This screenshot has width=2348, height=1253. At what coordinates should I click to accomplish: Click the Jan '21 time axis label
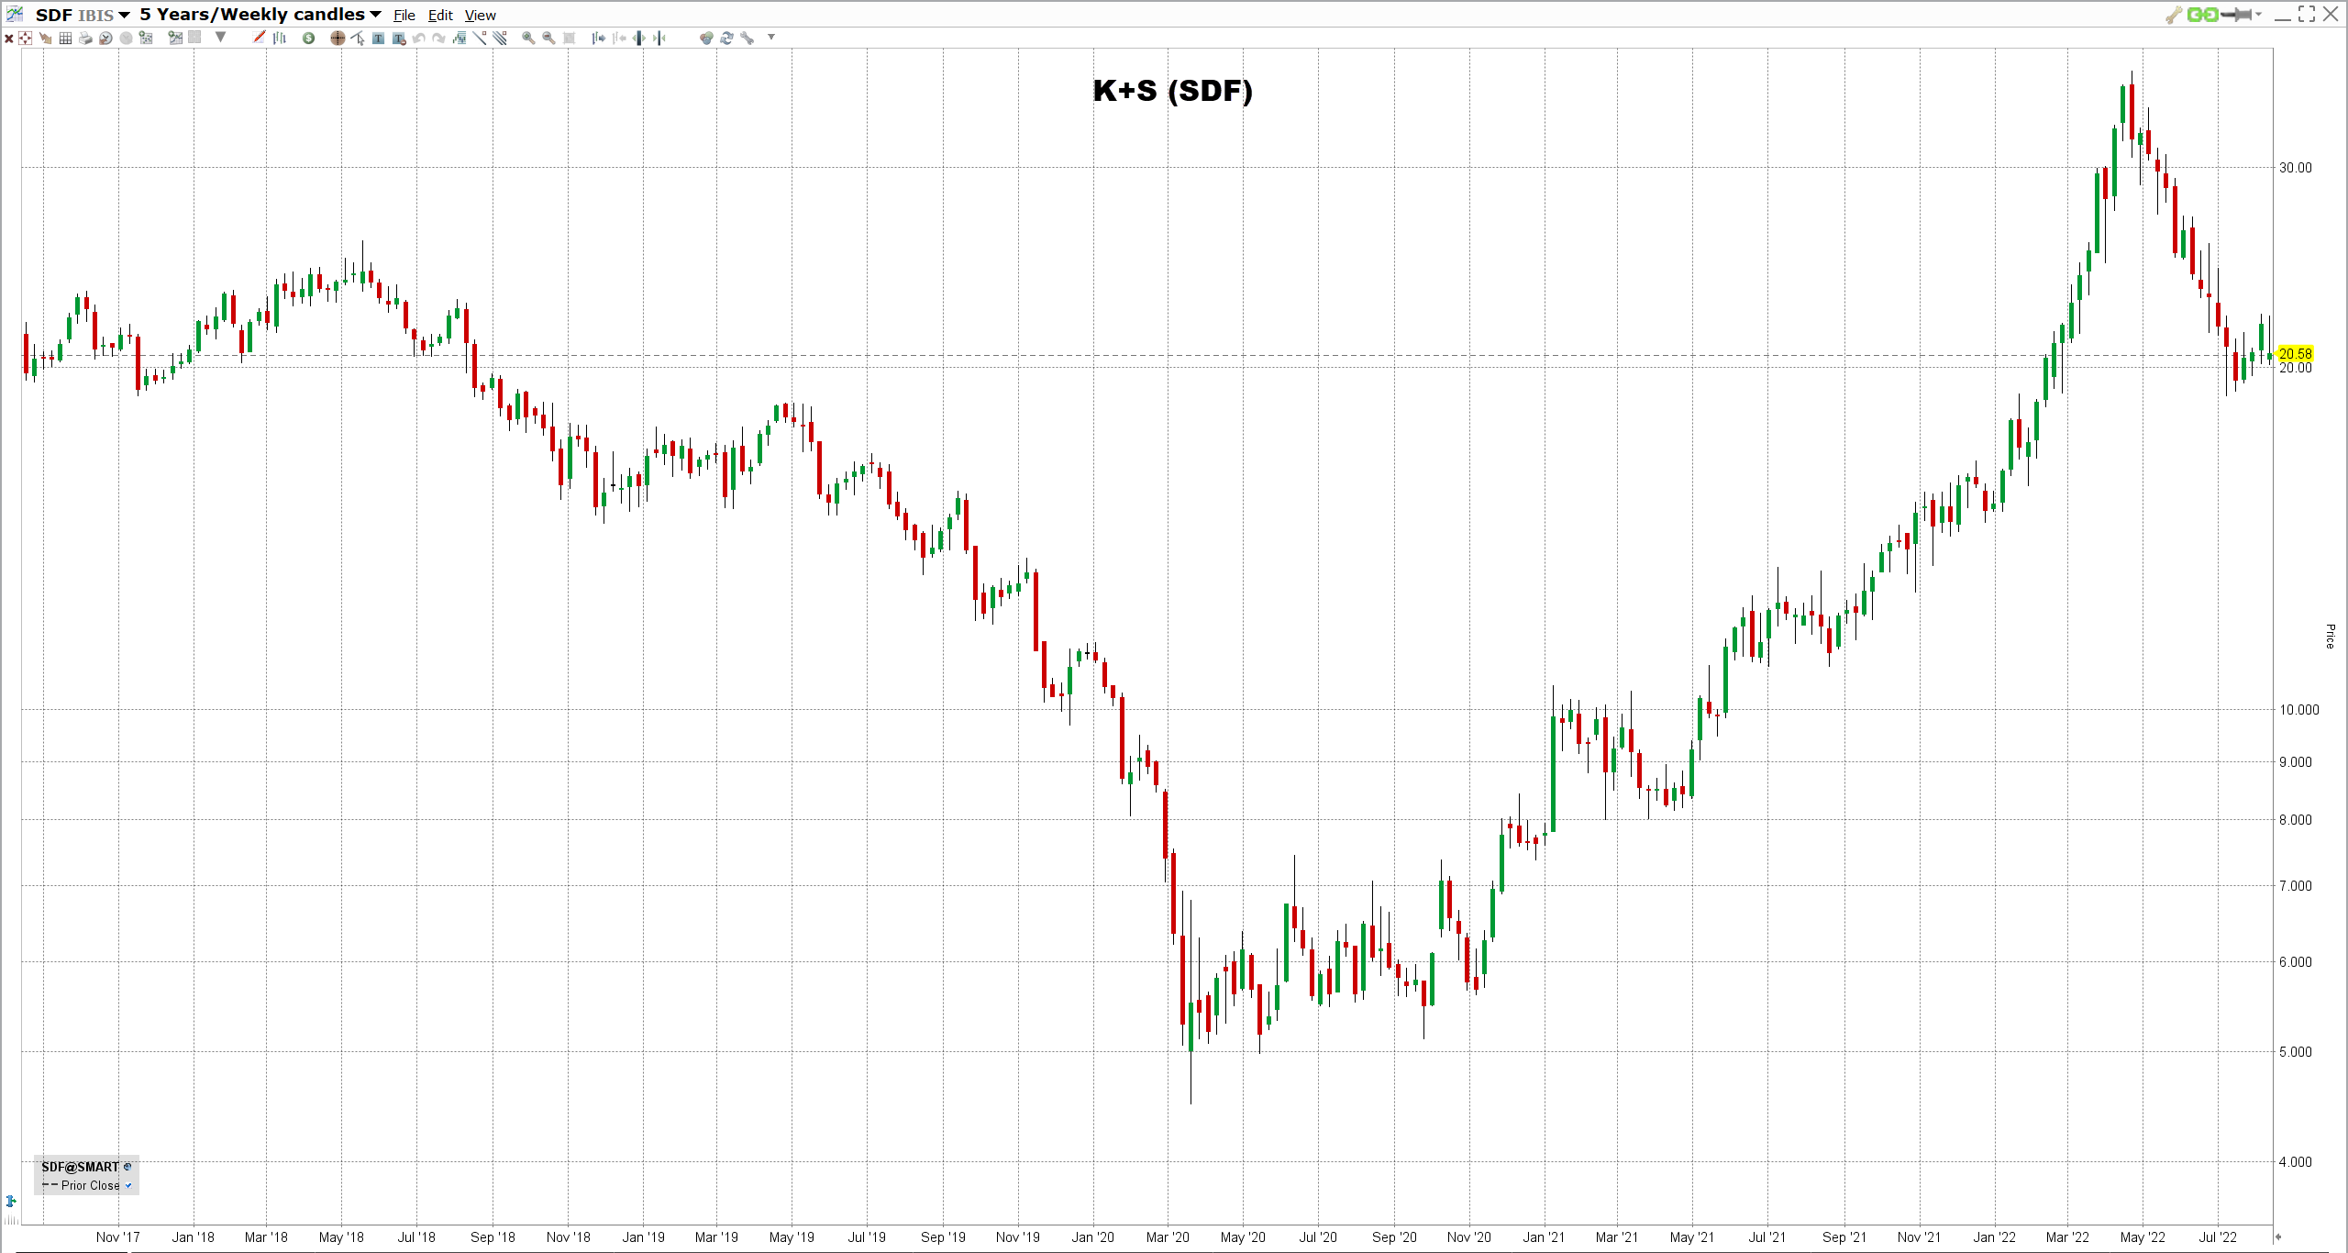coord(1544,1237)
